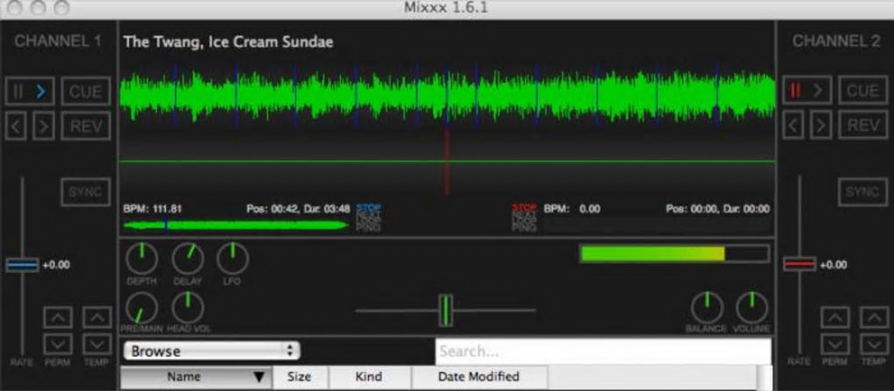Click the Channel 1 CUE button
894x391 pixels.
point(86,91)
